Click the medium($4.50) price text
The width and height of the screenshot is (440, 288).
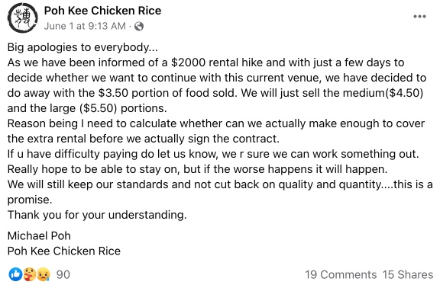[x=383, y=93]
